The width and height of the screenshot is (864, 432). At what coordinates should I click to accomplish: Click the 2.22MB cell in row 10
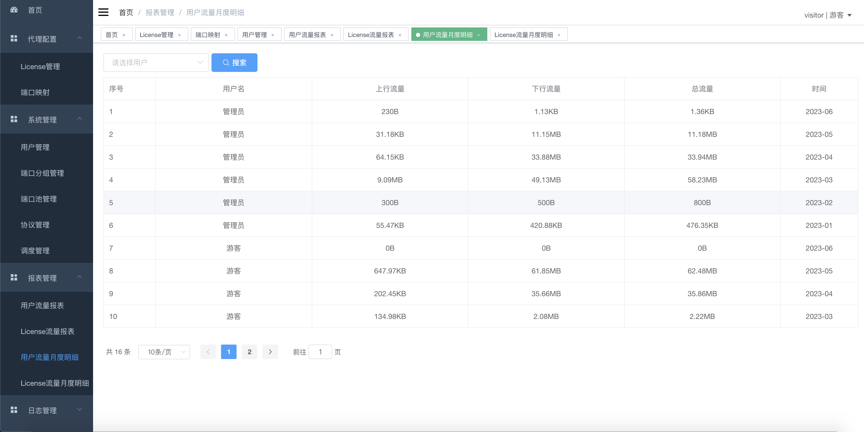702,317
